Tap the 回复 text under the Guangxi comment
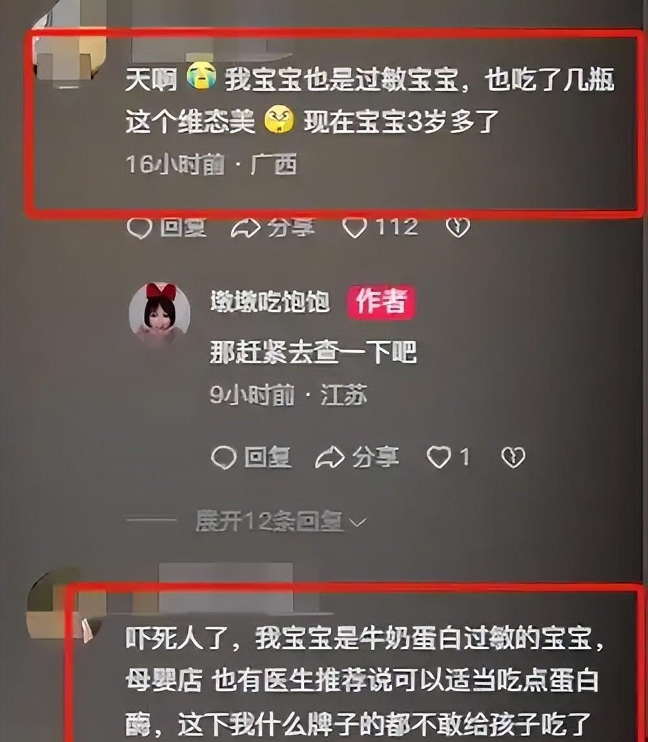Screen dimensions: 648x742 [x=183, y=228]
